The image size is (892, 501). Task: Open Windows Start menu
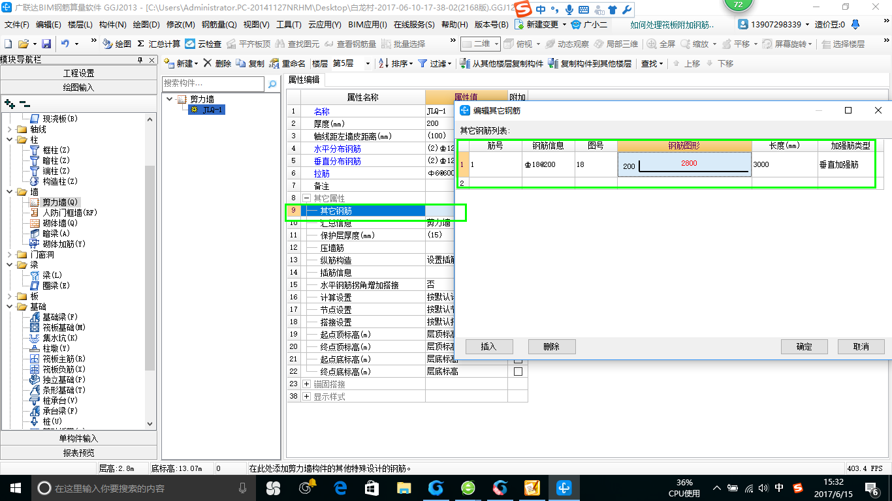(x=15, y=487)
